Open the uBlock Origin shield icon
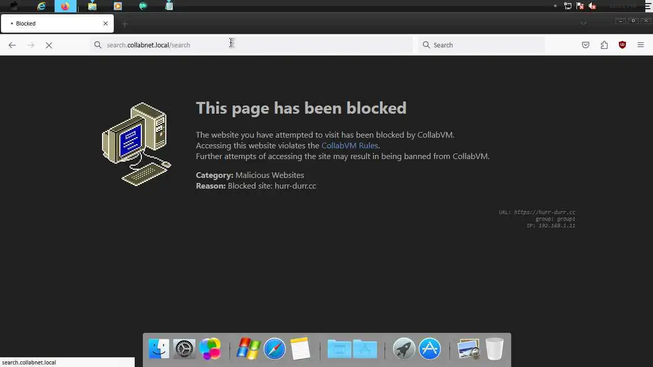Screen dimensions: 653x367 pos(622,45)
